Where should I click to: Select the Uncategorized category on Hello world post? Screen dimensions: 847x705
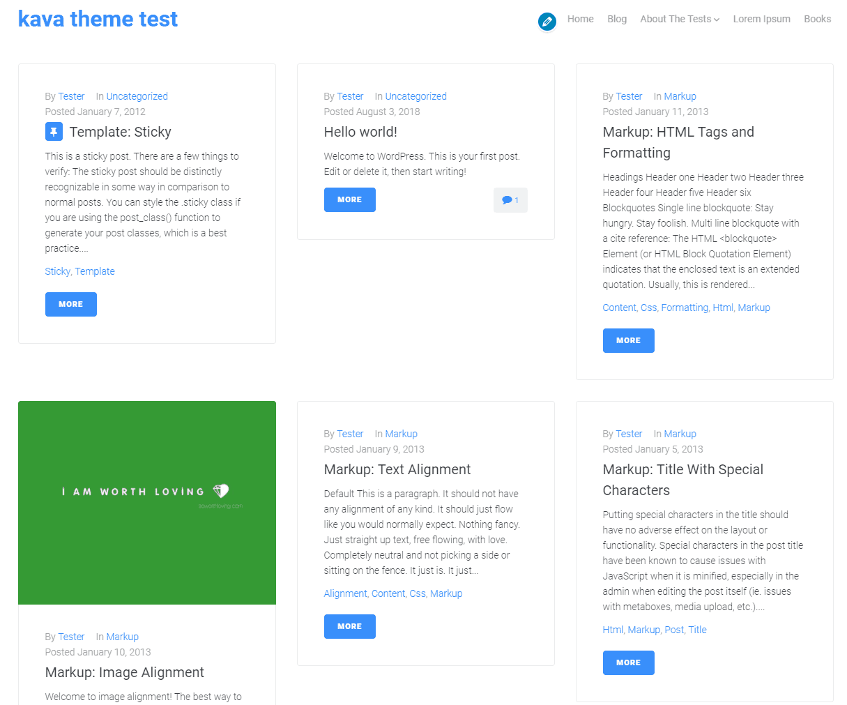(415, 96)
